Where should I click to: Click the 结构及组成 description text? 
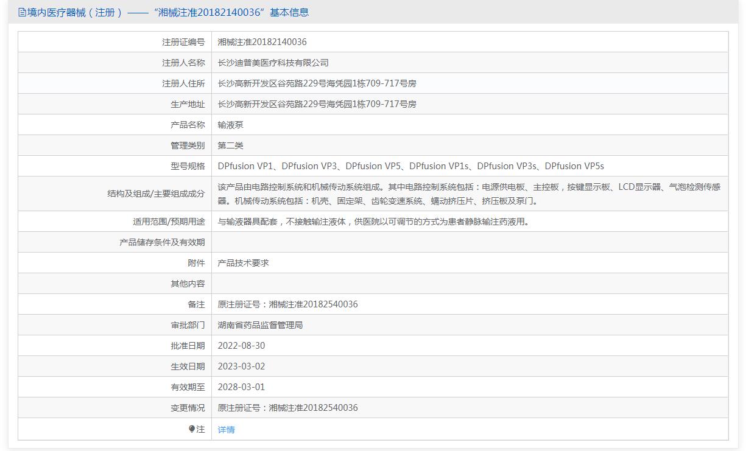point(469,194)
